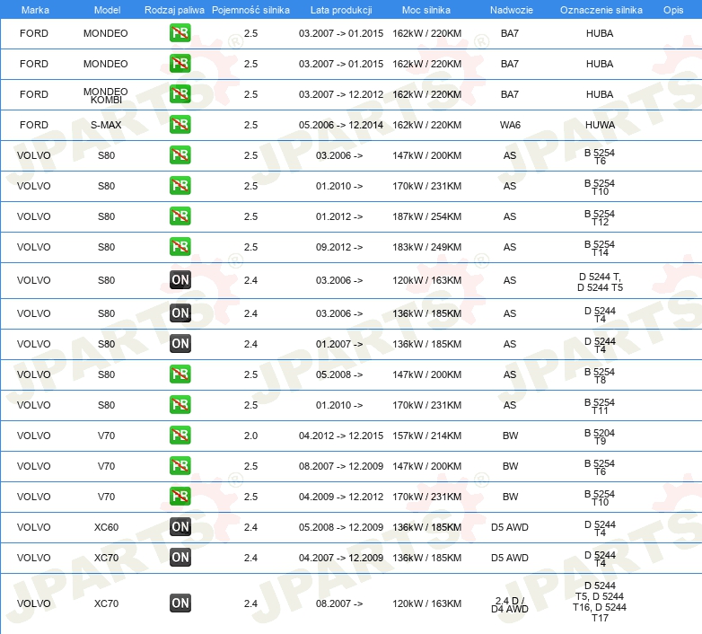Image resolution: width=702 pixels, height=634 pixels.
Task: Click the B 5254 T14 engine code
Action: [x=600, y=248]
